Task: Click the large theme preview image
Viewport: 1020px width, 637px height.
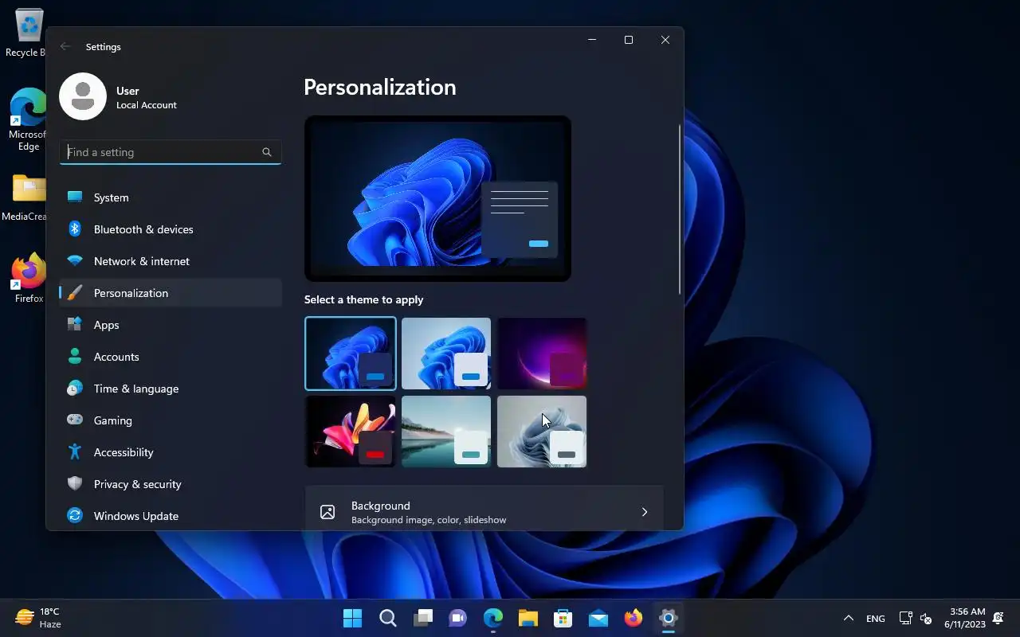Action: (437, 198)
